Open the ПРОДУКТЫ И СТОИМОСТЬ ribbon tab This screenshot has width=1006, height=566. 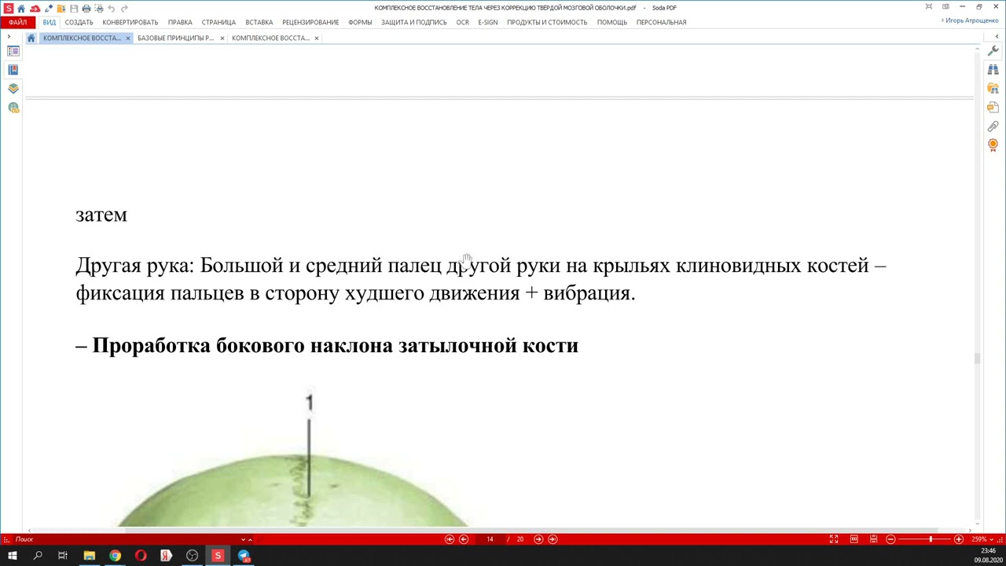click(547, 22)
